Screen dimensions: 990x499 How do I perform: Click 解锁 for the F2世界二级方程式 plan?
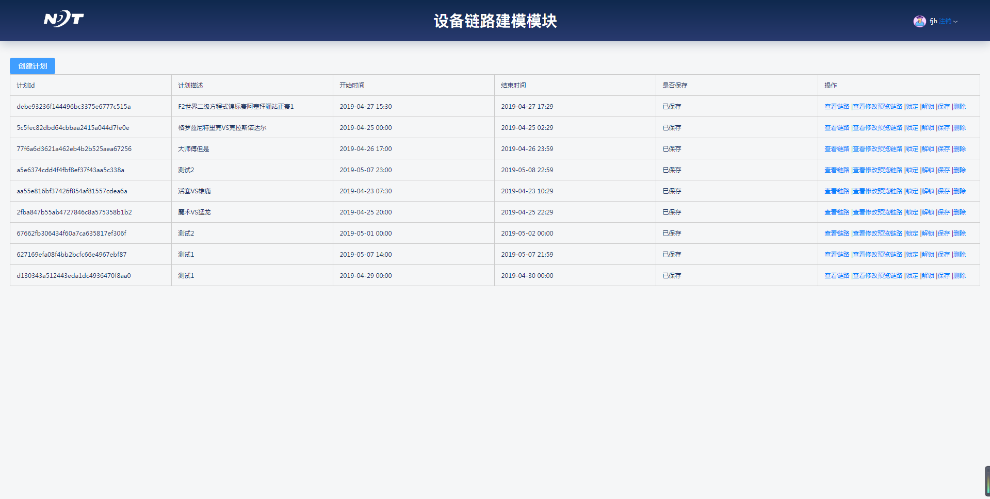tap(928, 107)
